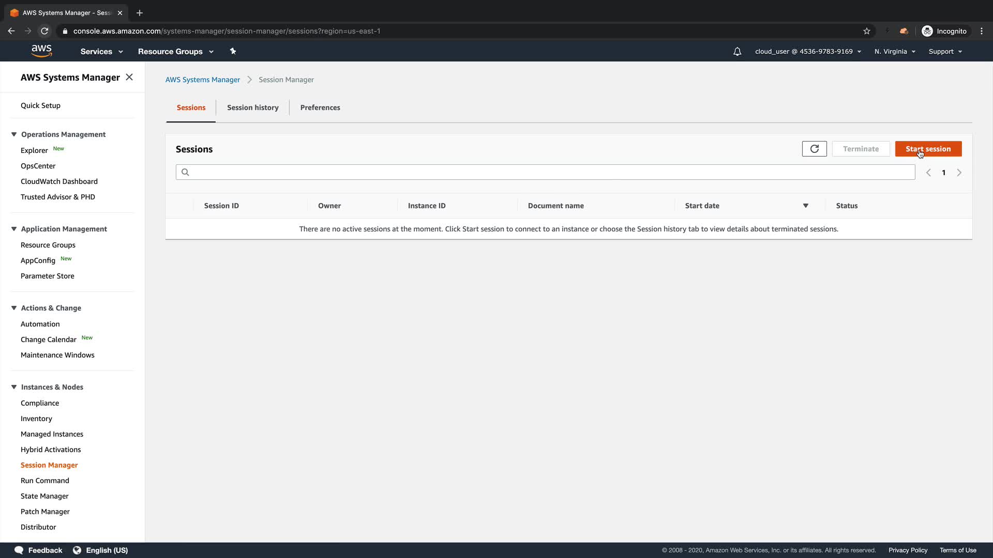This screenshot has height=558, width=993.
Task: Close the AWS Systems Manager sidebar
Action: (129, 77)
